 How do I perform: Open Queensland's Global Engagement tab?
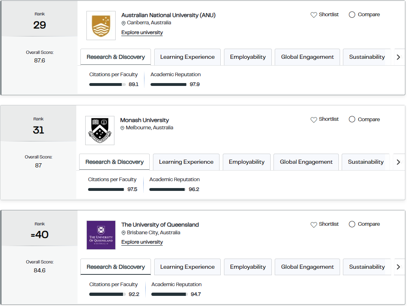click(307, 267)
